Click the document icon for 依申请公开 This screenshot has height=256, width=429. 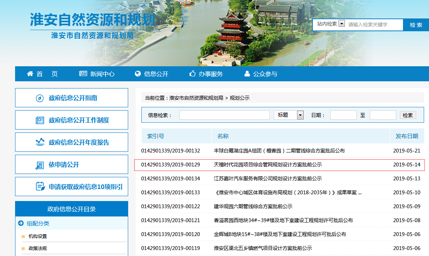40,165
